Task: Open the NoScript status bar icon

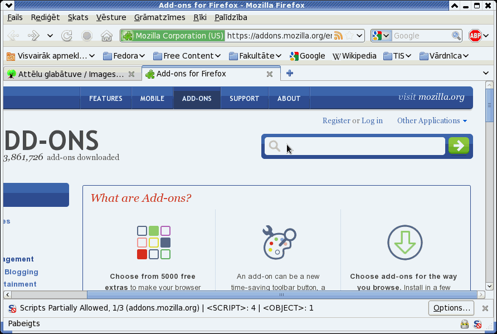Action: 477,324
